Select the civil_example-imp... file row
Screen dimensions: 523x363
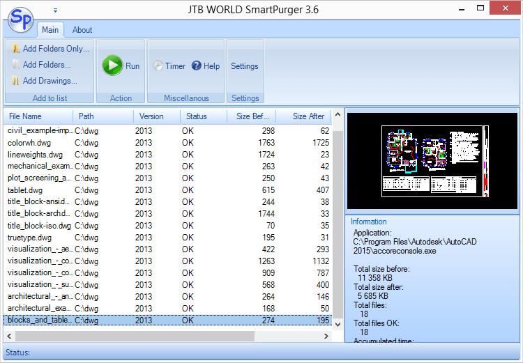tap(168, 131)
